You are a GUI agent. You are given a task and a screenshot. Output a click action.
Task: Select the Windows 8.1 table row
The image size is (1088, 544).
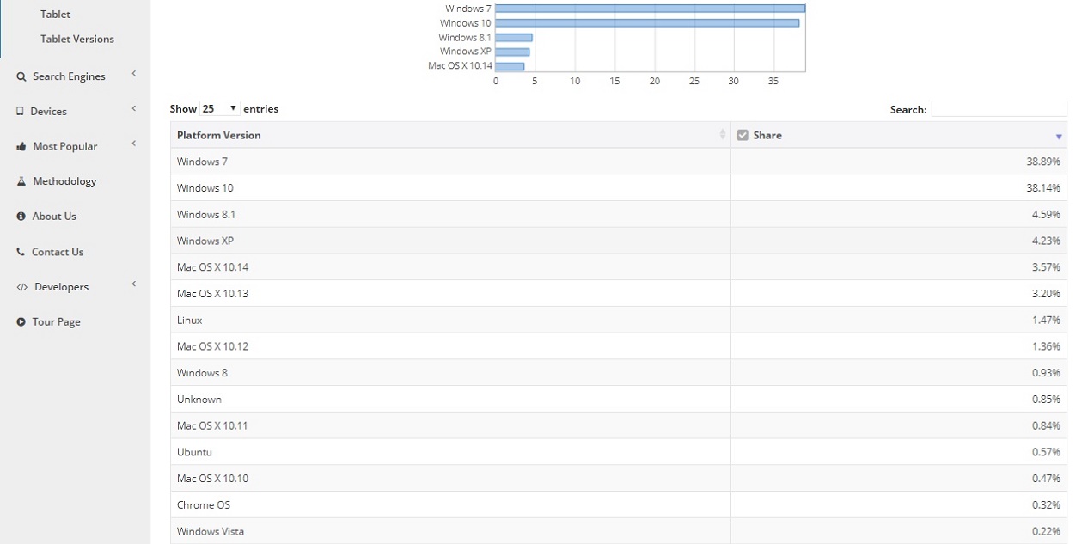(619, 215)
